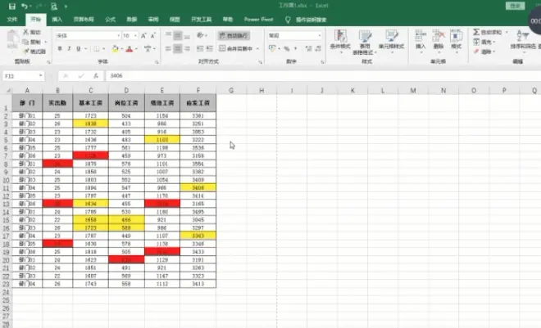
Task: Open the font size dropdown showing 10
Action: (x=135, y=35)
